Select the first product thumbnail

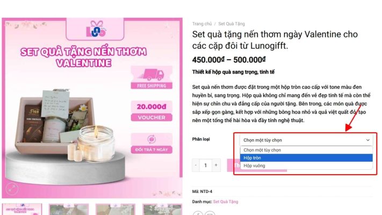pyautogui.click(x=22, y=209)
